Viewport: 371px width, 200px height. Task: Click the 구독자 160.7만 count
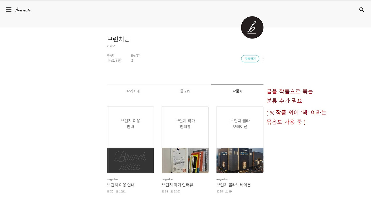coord(114,58)
